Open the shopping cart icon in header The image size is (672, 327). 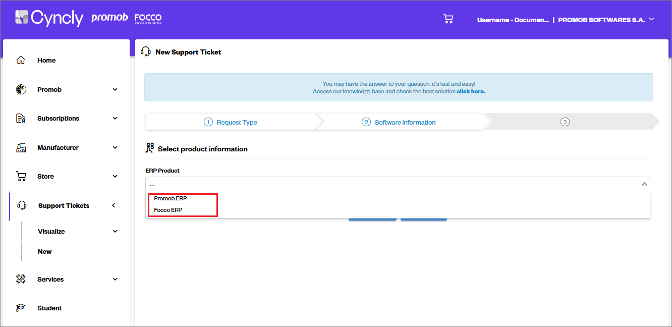[x=448, y=19]
